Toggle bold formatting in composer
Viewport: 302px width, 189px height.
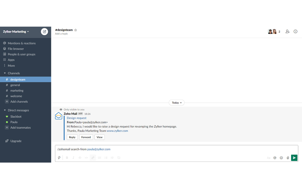tap(67, 158)
